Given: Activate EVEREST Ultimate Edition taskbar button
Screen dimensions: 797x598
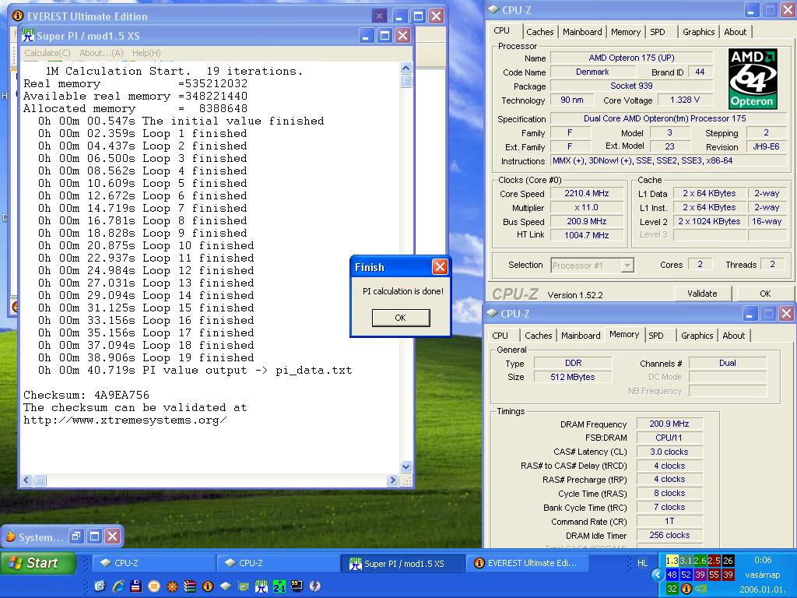Looking at the screenshot, I should [528, 563].
